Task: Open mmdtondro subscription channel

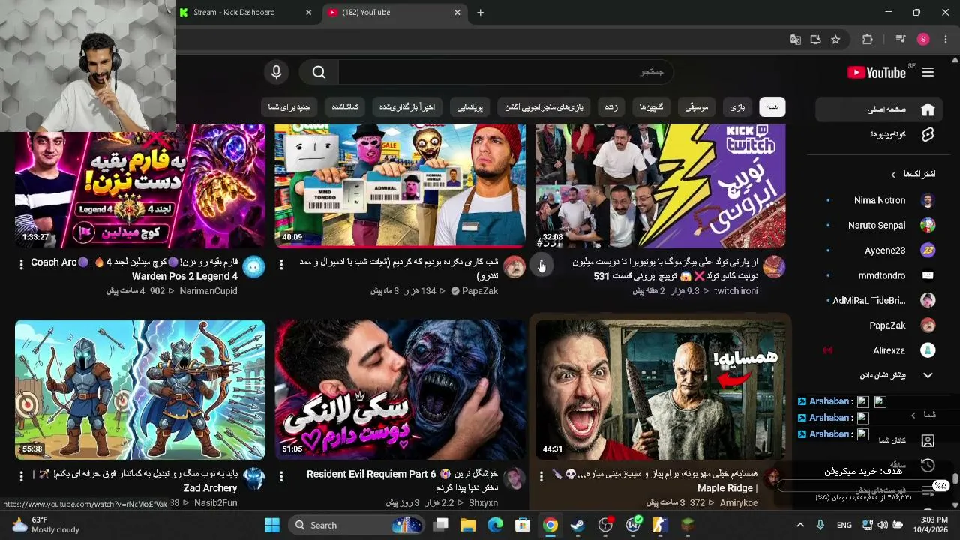Action: [x=880, y=275]
